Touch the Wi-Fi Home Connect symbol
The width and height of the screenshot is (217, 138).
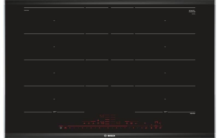pyautogui.click(x=145, y=123)
